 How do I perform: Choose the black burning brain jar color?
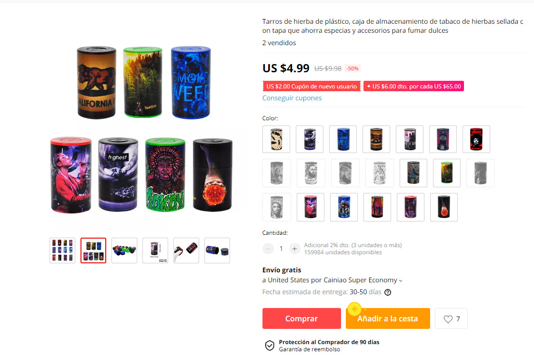coord(444,207)
